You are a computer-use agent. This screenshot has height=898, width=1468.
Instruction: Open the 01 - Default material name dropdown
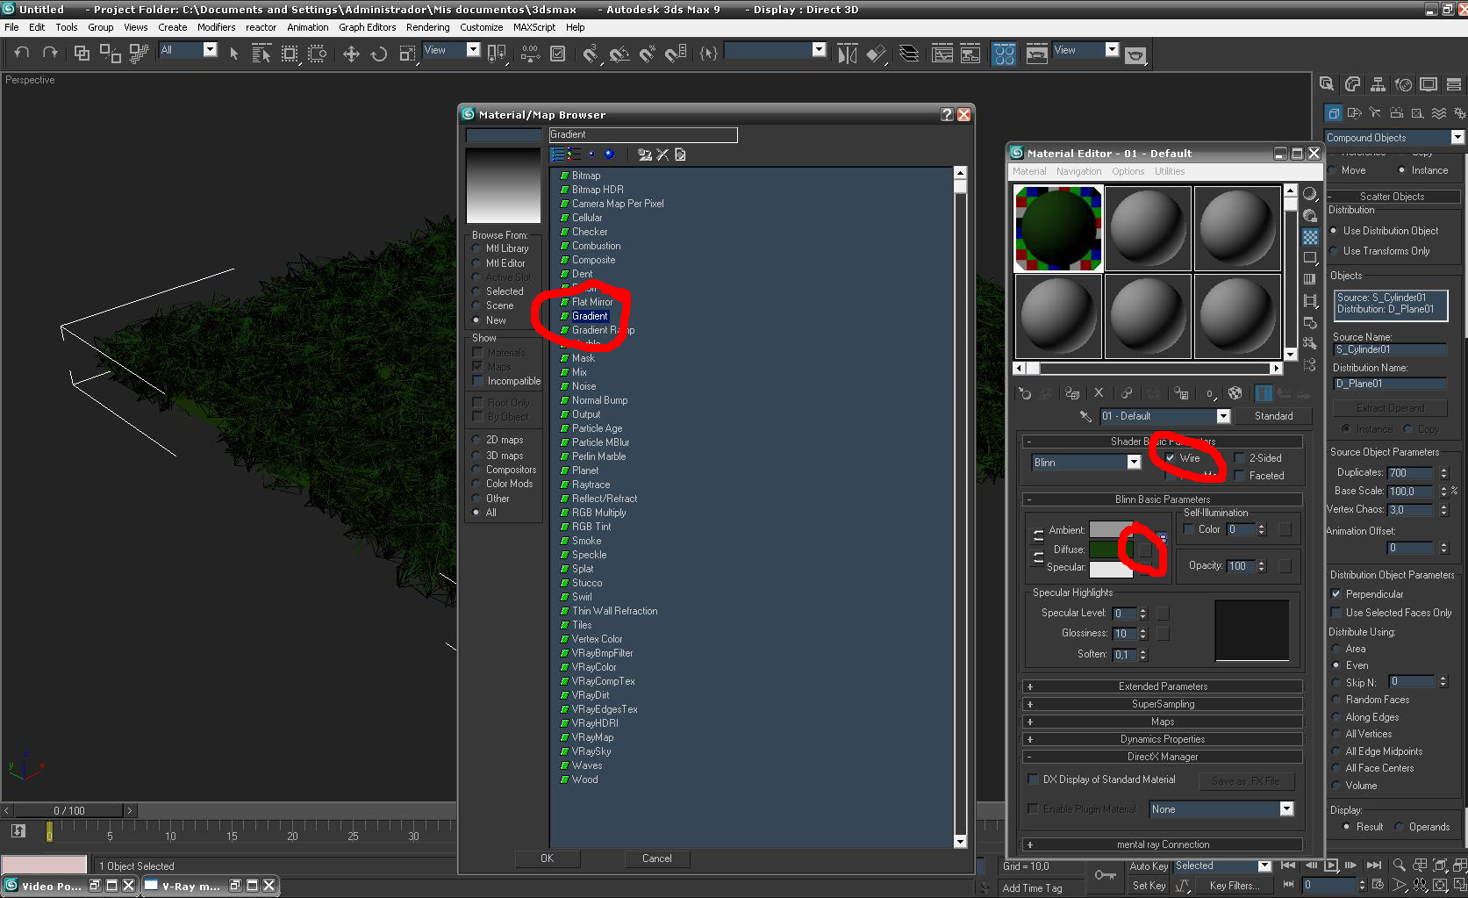(1223, 416)
